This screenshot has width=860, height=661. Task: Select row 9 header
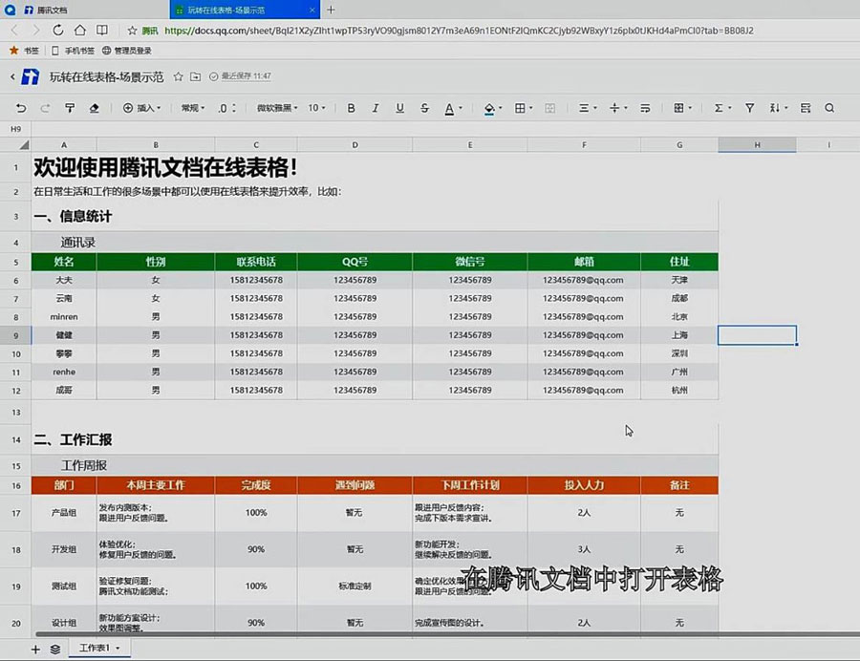point(15,335)
